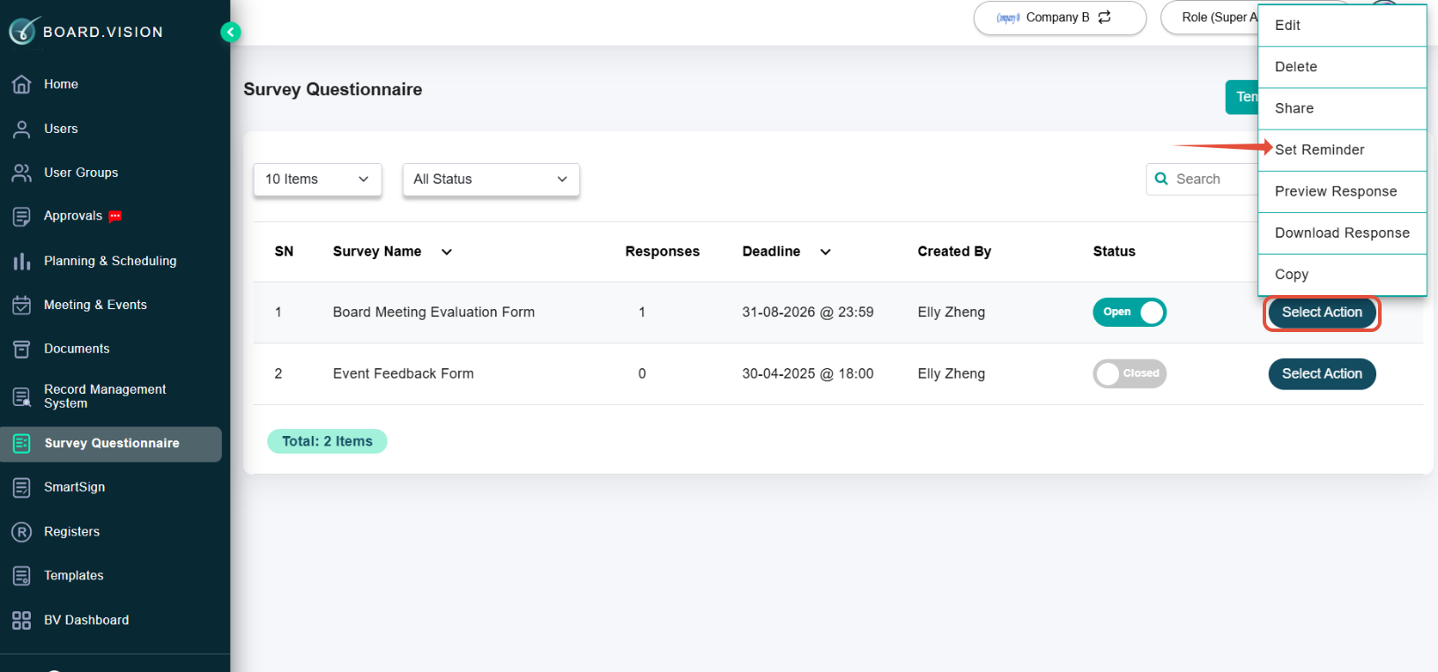Click the deadline "30-04-2025 @ 18:00"
1438x672 pixels.
pos(808,374)
